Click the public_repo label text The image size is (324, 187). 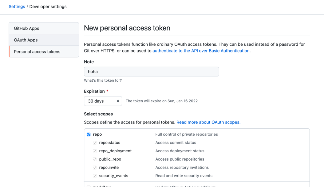pyautogui.click(x=110, y=159)
